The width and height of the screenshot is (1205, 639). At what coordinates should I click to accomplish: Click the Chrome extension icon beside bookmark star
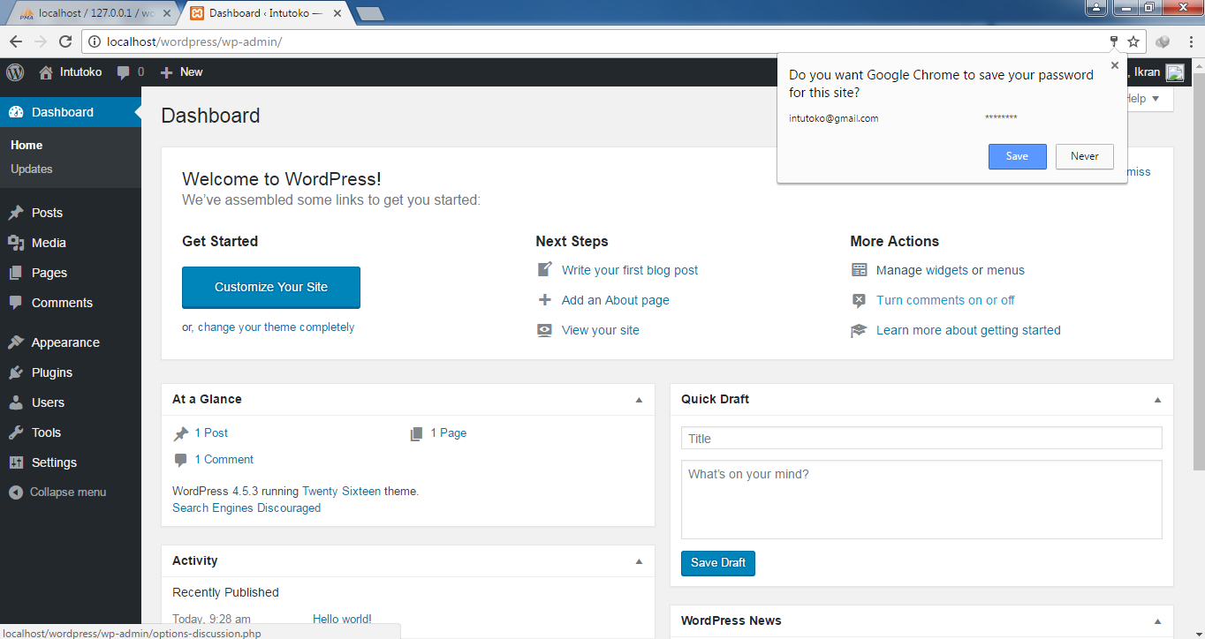(1163, 41)
